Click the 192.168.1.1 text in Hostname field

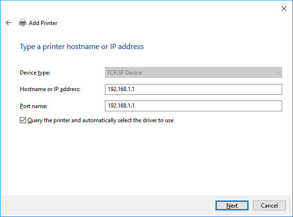[122, 89]
